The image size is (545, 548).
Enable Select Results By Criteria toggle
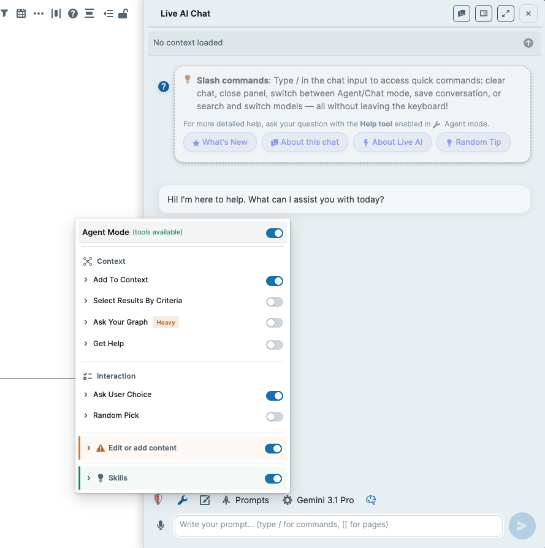pyautogui.click(x=275, y=302)
